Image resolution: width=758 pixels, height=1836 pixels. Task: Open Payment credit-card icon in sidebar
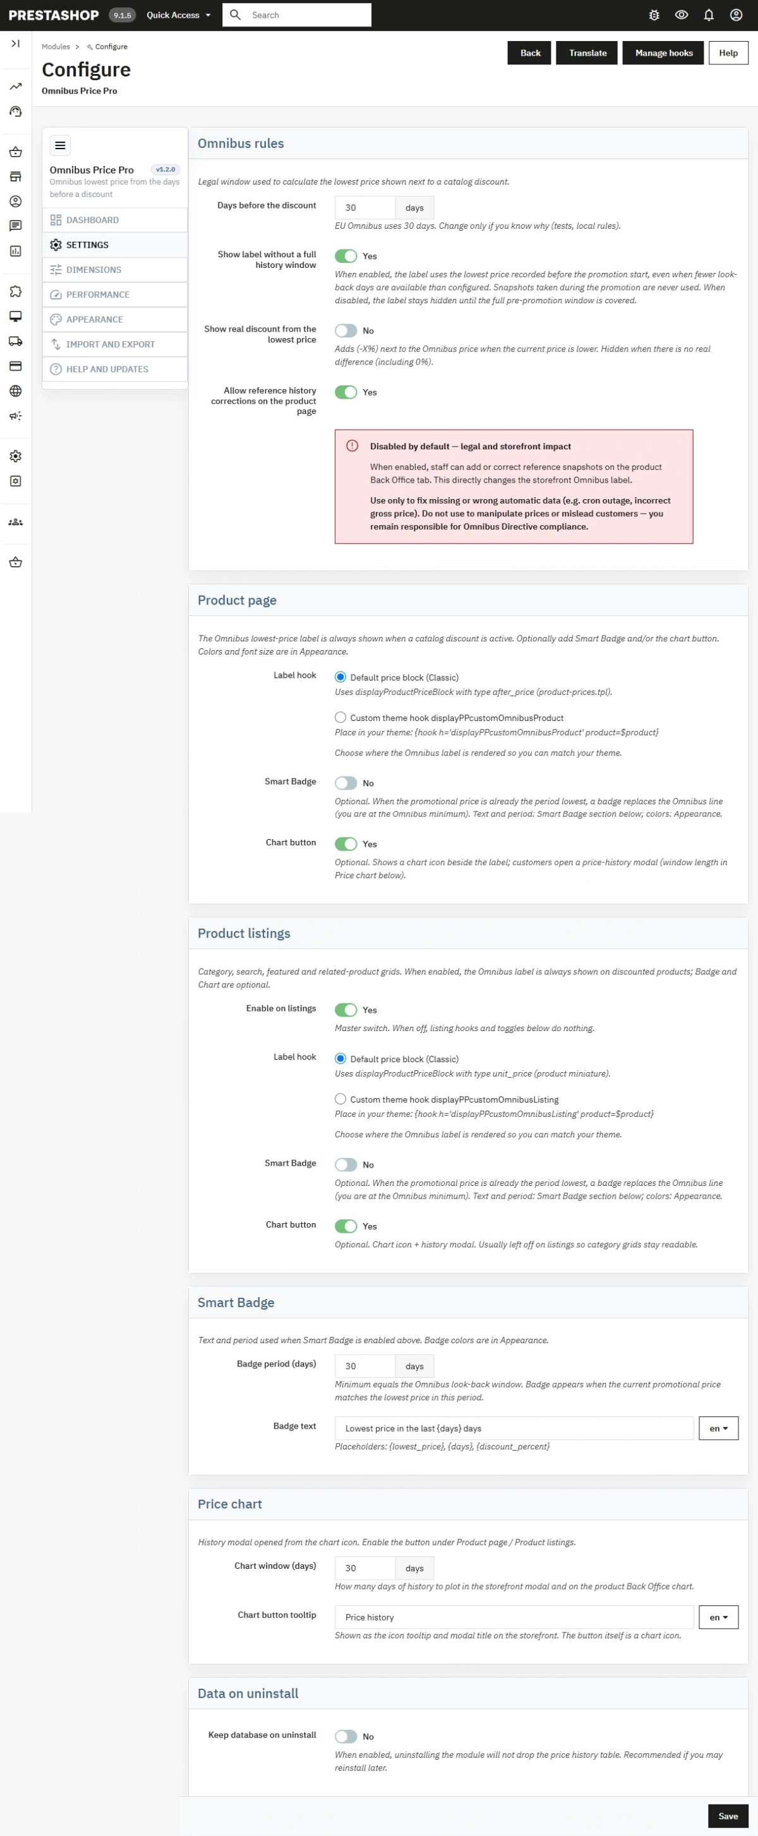tap(15, 366)
